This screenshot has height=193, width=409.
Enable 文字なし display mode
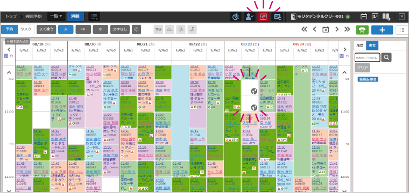[x=120, y=29]
